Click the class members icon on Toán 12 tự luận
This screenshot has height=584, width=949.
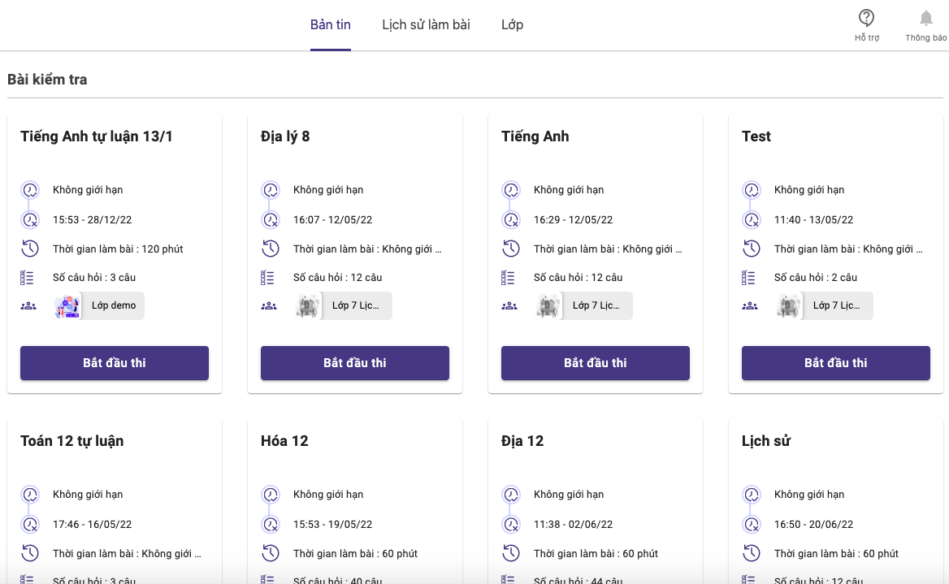click(x=30, y=582)
